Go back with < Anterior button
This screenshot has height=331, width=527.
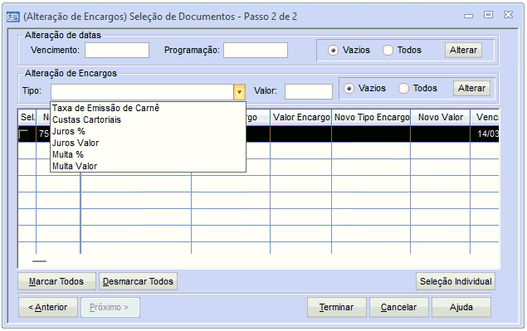point(48,308)
